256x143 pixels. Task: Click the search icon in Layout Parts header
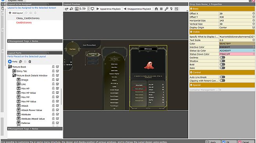pos(48,53)
